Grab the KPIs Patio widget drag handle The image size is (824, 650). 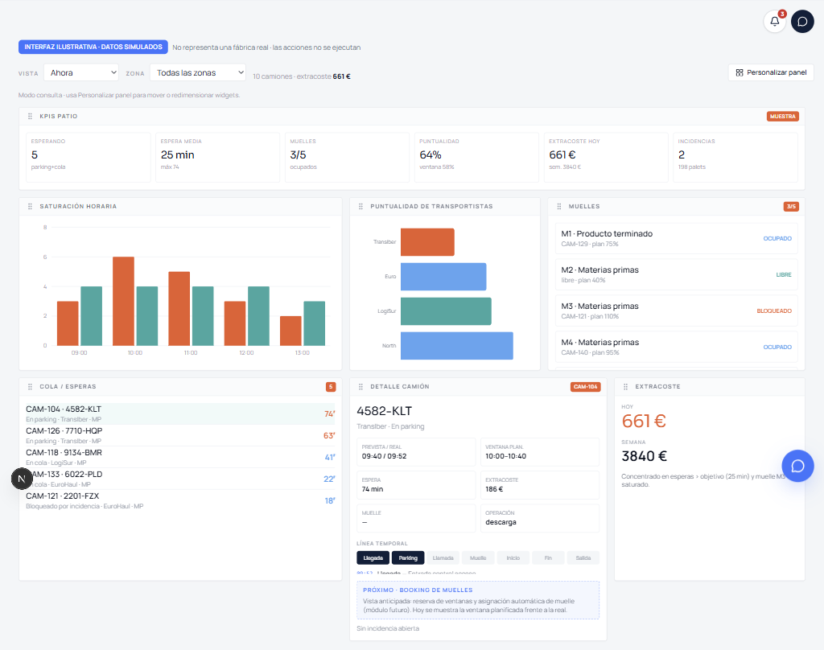tap(30, 116)
